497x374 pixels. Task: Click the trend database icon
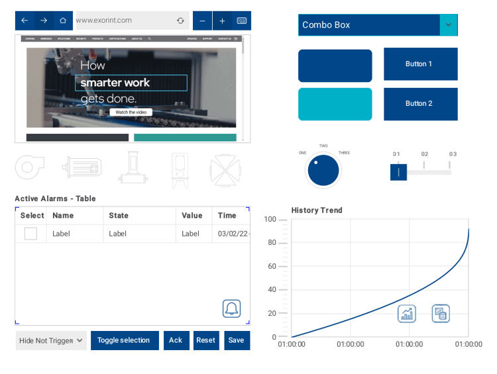click(441, 314)
